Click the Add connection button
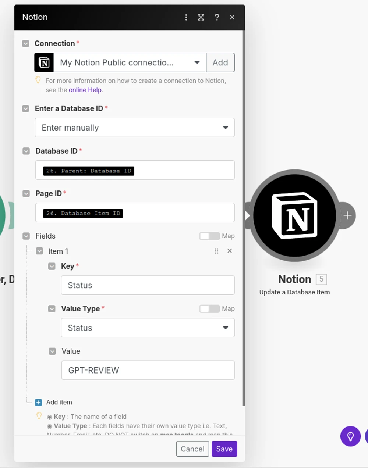 (220, 62)
